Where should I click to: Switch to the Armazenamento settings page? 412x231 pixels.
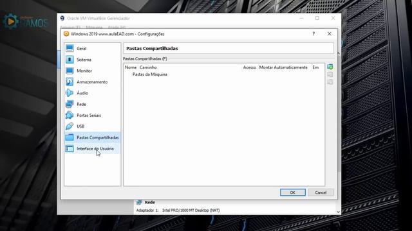92,81
